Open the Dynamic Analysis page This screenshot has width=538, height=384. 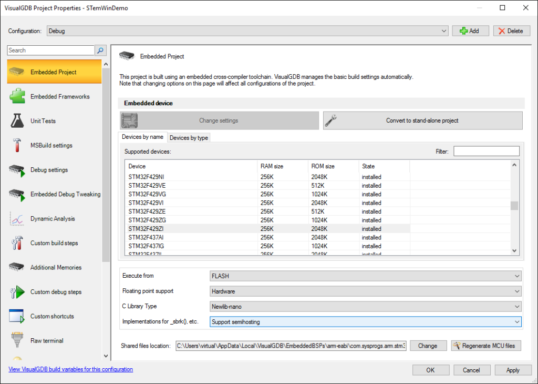click(54, 218)
